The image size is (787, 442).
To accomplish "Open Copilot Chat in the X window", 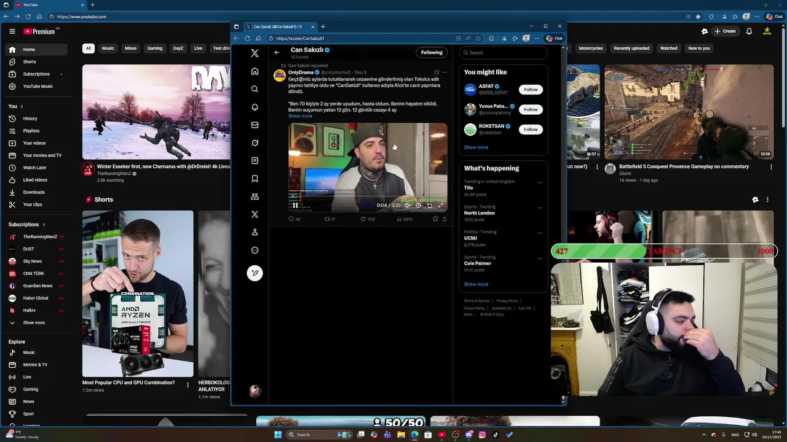I will tap(554, 38).
